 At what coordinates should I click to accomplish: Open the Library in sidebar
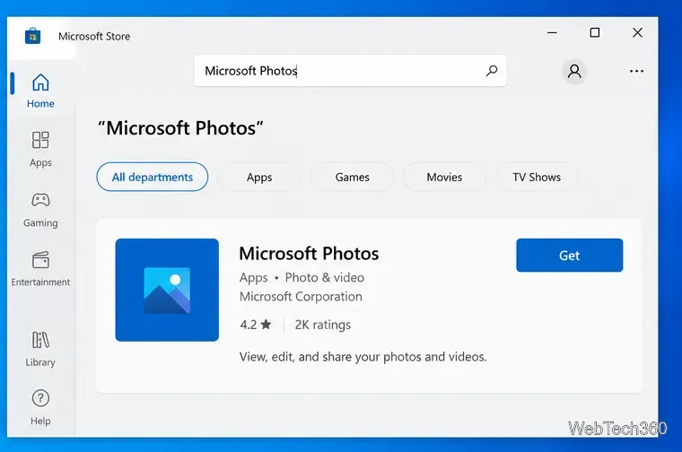click(x=40, y=349)
